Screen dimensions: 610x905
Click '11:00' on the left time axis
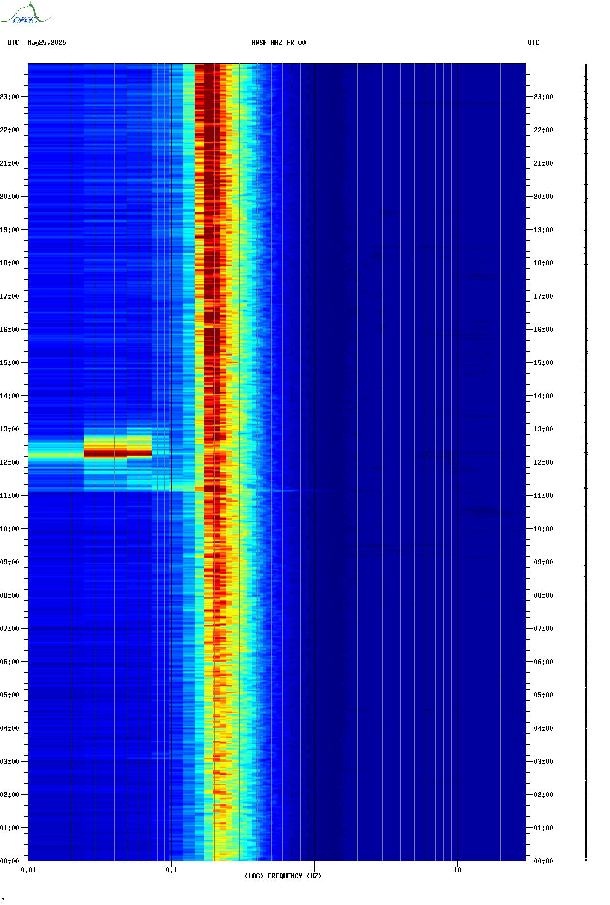pyautogui.click(x=9, y=496)
